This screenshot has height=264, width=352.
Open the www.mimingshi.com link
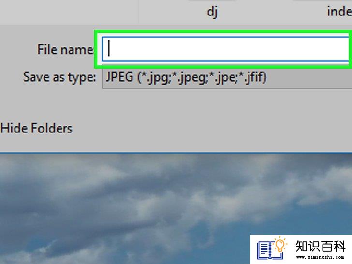320,257
